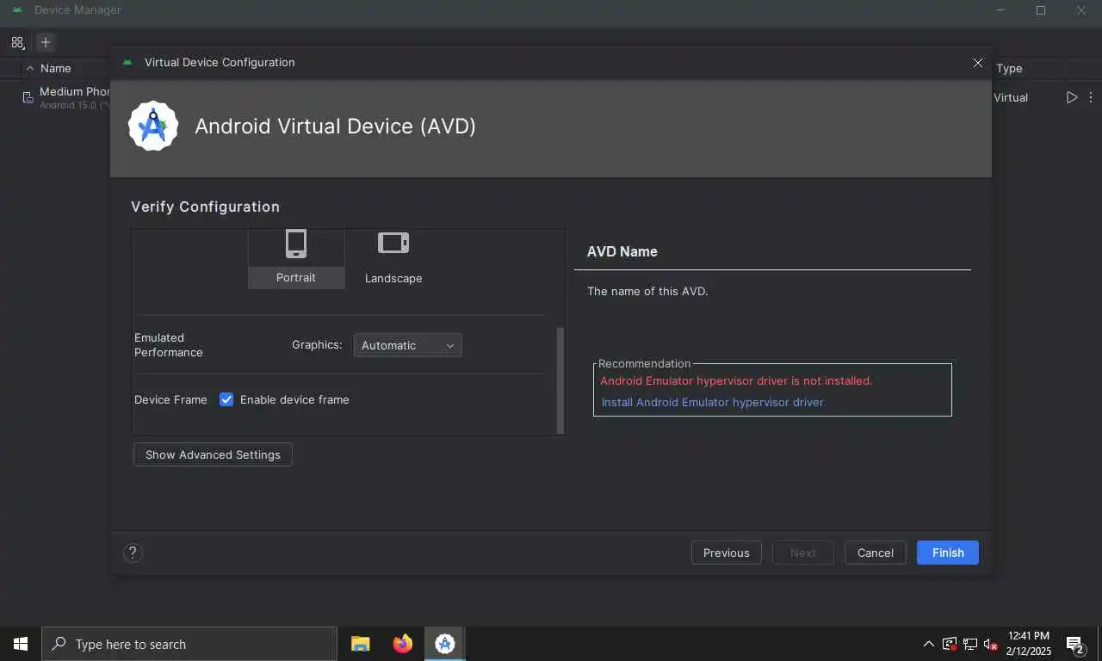Open the Graphics dropdown set to Automatic

pos(407,345)
